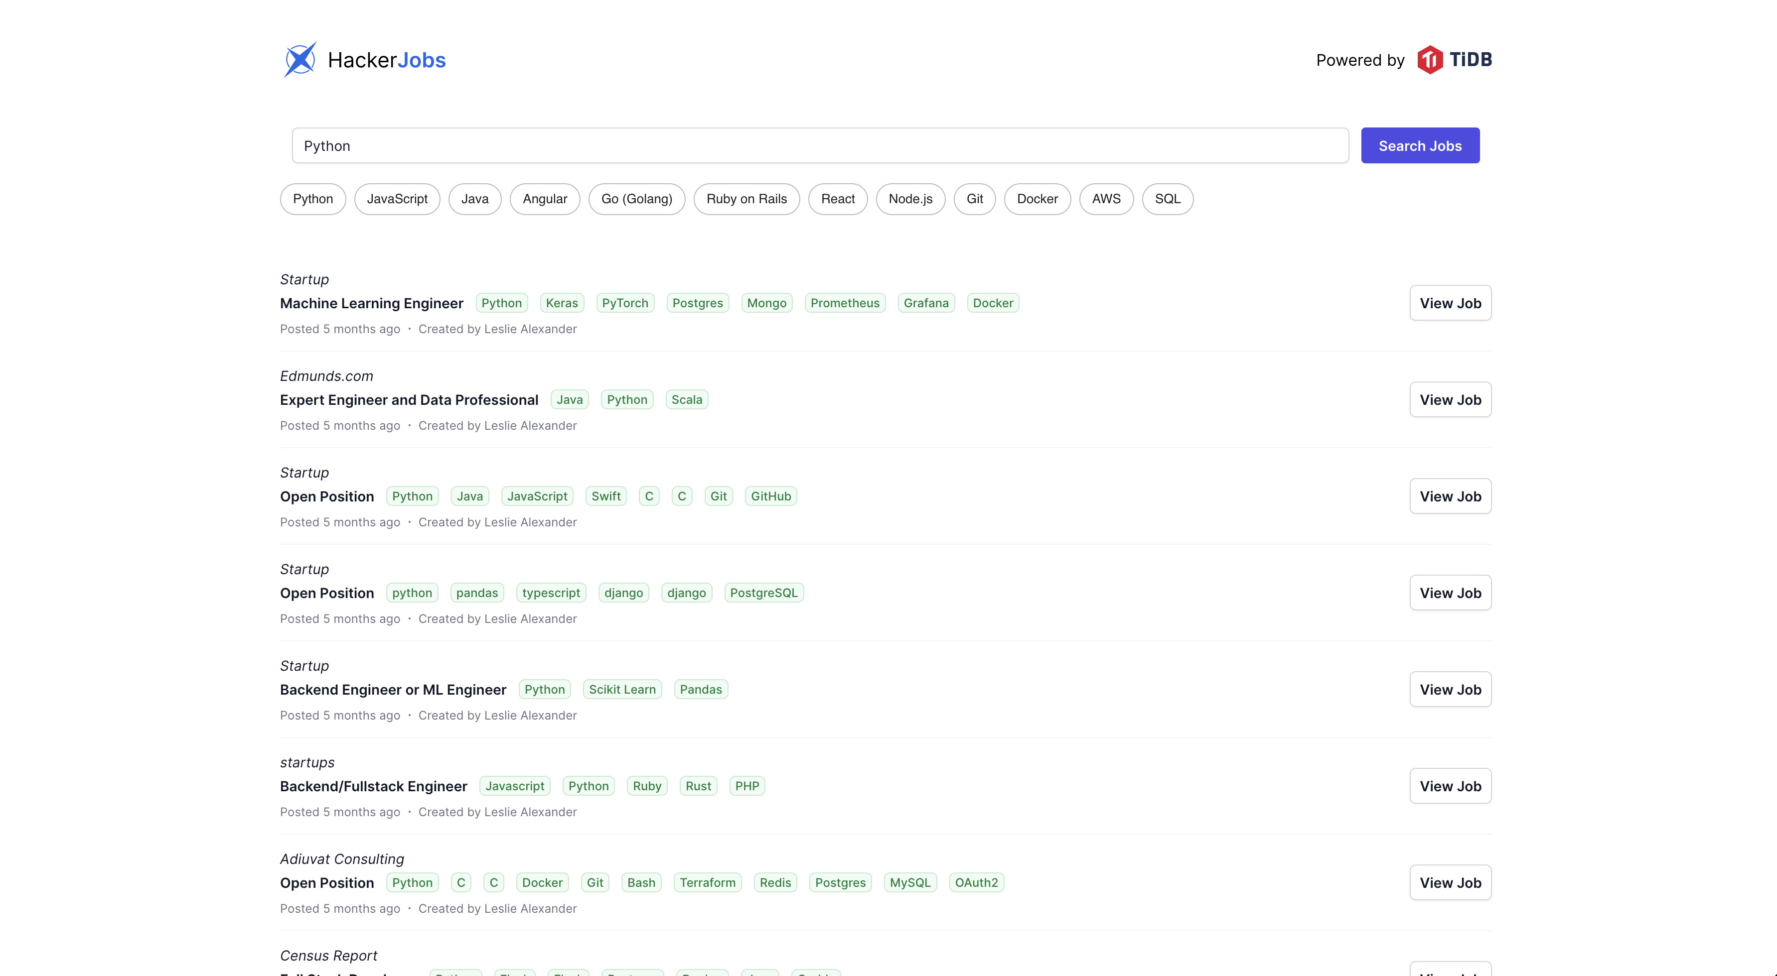View Job for Adiuvat Consulting position
Image resolution: width=1777 pixels, height=976 pixels.
pyautogui.click(x=1450, y=883)
